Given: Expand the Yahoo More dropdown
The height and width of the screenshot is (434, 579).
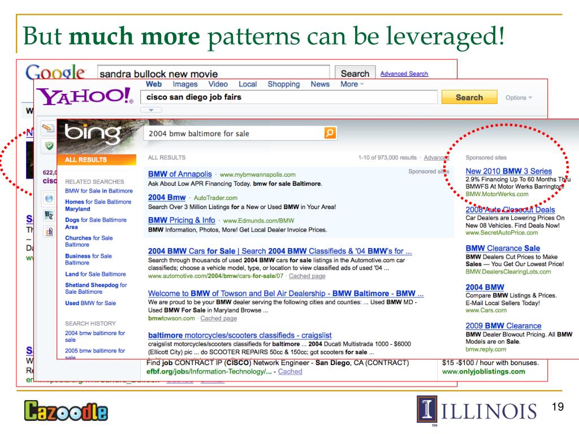Looking at the screenshot, I should 352,84.
